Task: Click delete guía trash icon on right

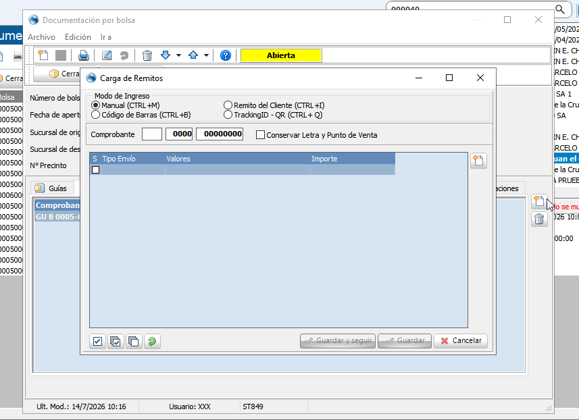Action: 539,219
